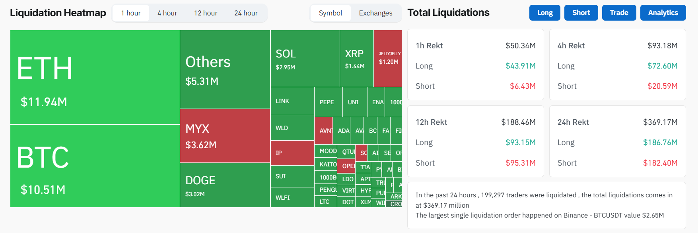This screenshot has width=698, height=233.
Task: Open the 24h Rekt summary card
Action: click(x=617, y=141)
